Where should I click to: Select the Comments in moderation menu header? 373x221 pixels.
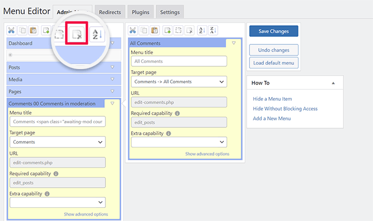click(x=55, y=104)
